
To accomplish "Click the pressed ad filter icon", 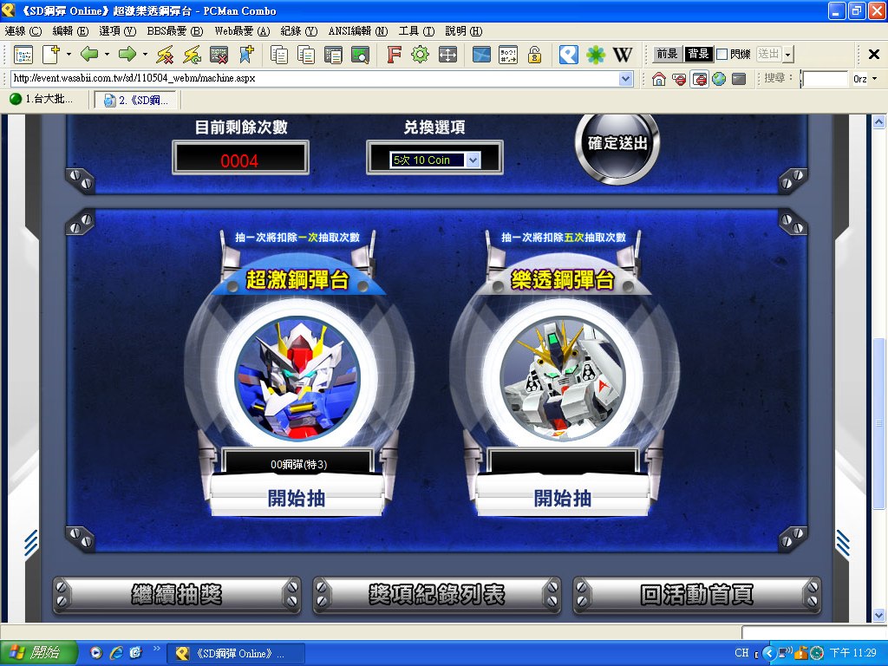I will click(700, 79).
